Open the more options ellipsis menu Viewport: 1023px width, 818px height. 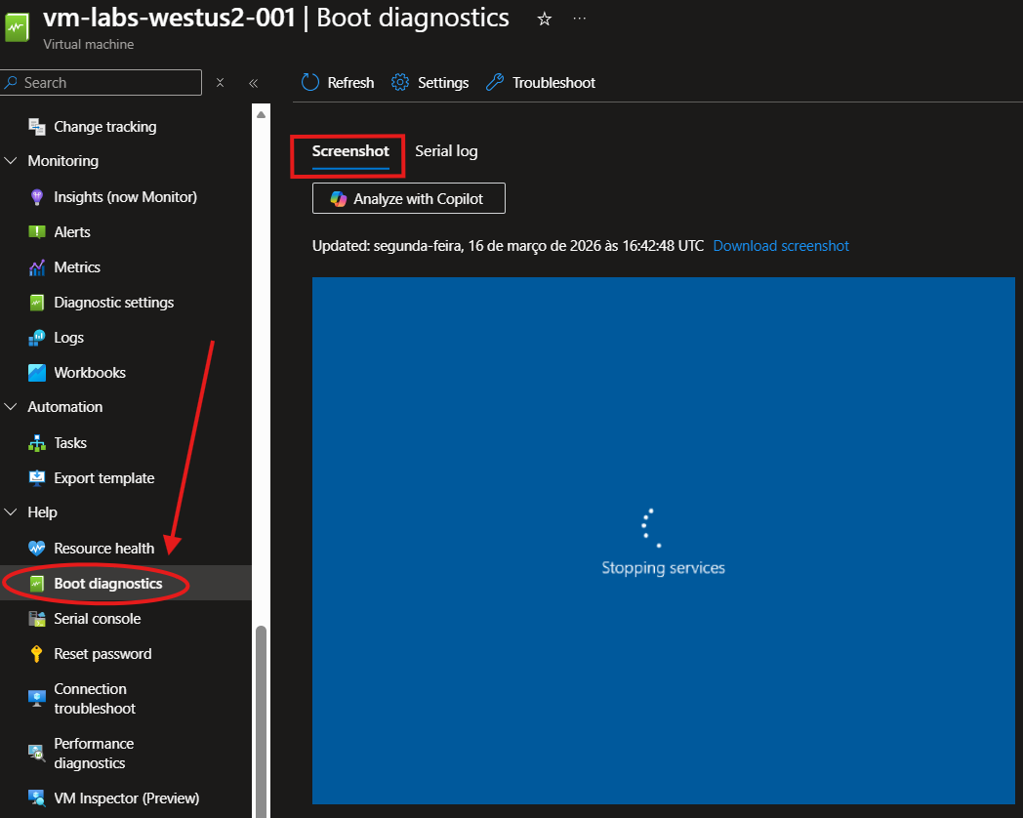580,20
